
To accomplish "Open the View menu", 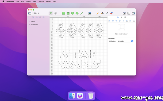I will [x=35, y=2].
